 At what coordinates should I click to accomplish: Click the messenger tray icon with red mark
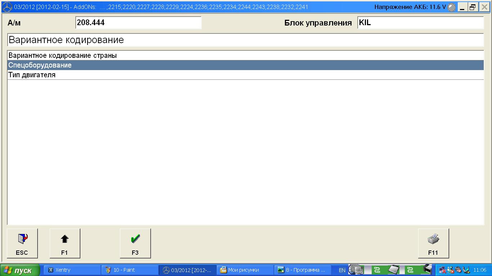click(450, 270)
